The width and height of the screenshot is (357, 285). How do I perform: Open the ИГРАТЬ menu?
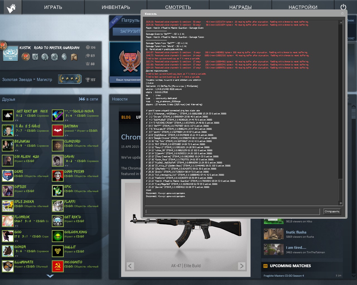53,7
